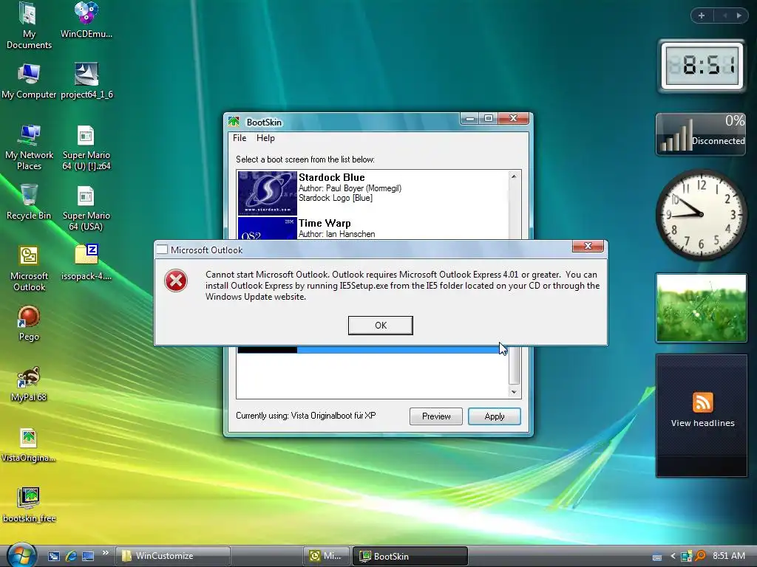Open the Help menu in BootSkin
Screen dimensions: 757x567
265,138
